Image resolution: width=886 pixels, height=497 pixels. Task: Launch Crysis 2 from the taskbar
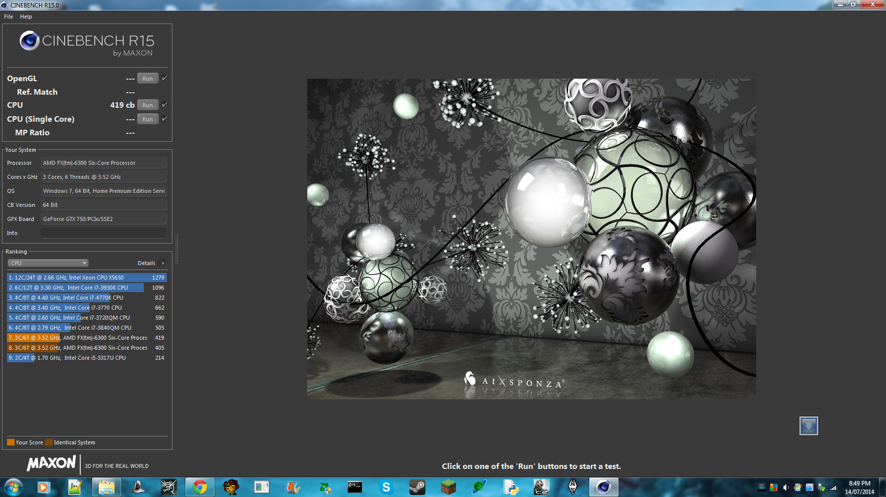click(541, 487)
